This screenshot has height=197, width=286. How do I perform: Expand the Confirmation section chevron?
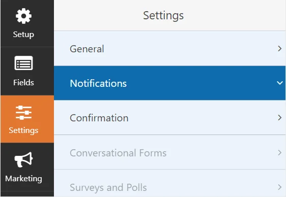coord(279,118)
